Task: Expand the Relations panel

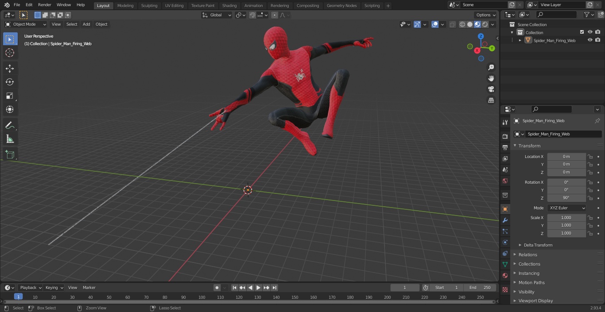Action: coord(527,254)
